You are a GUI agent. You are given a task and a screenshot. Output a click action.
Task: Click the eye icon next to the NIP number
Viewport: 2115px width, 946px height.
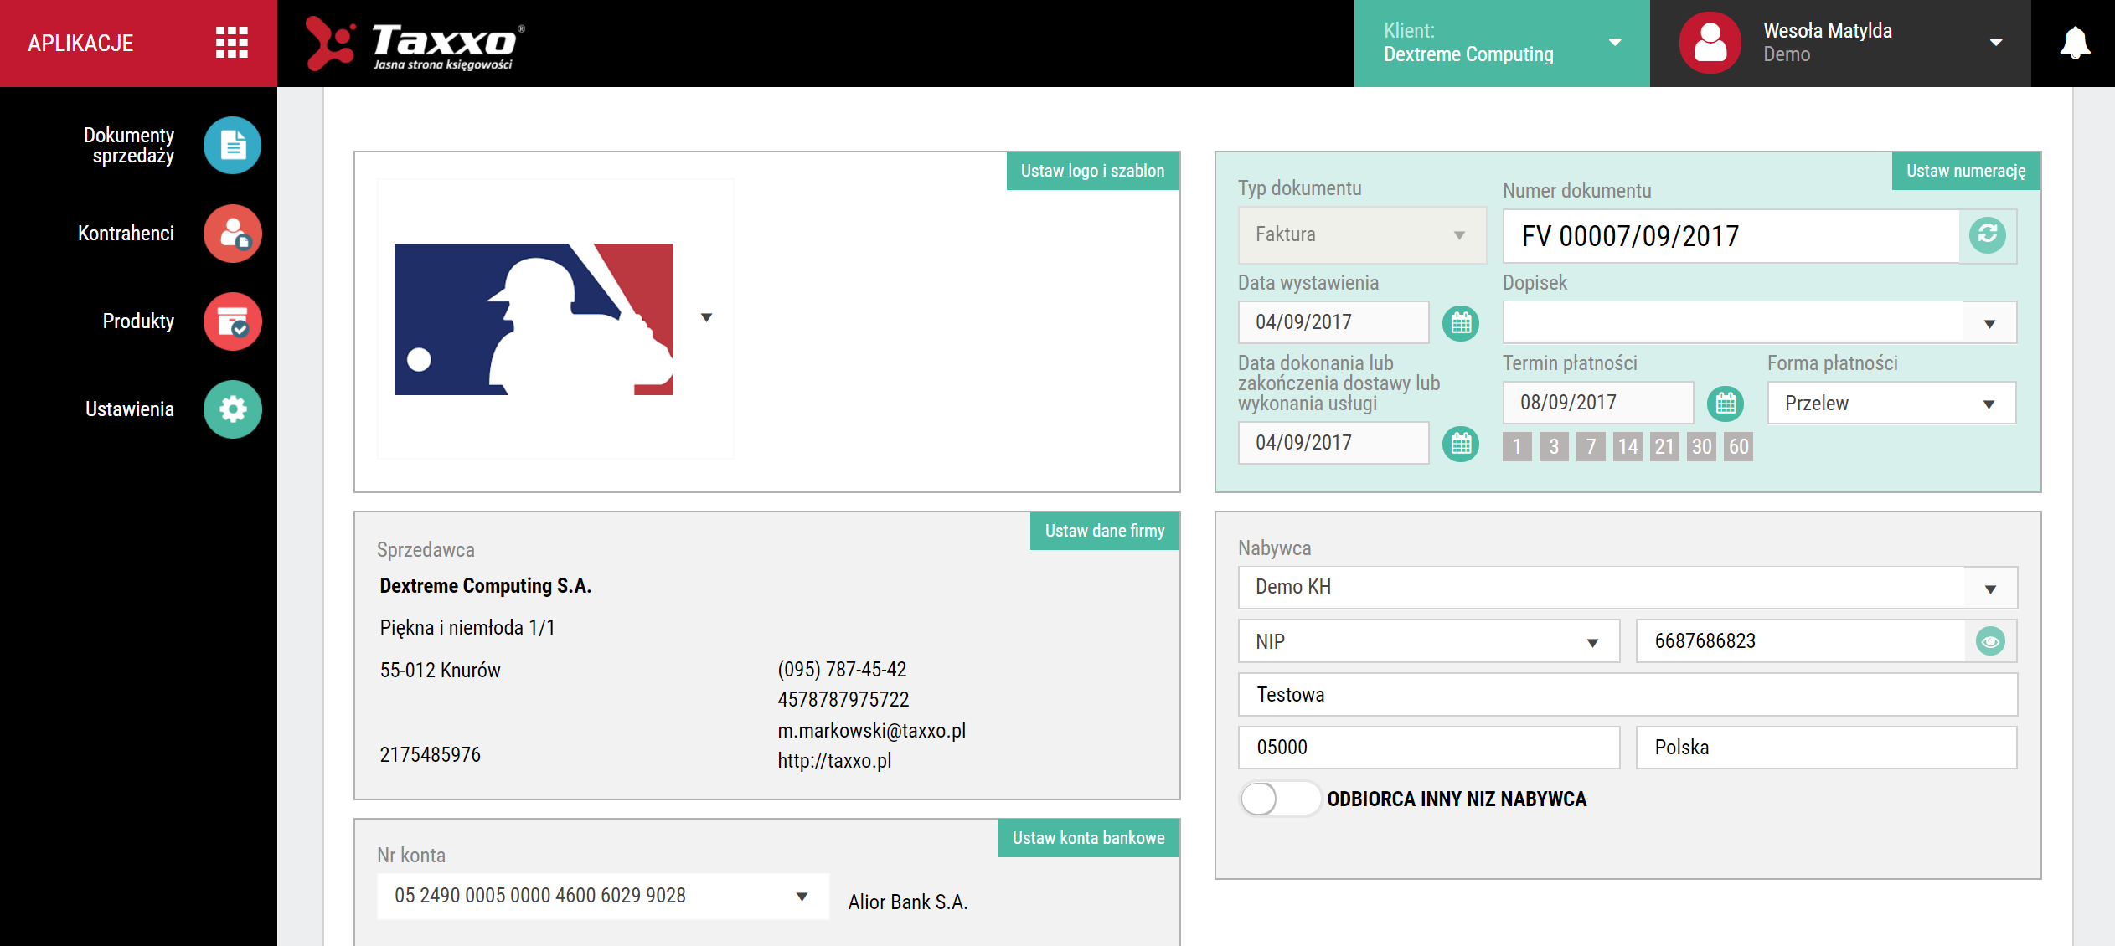click(x=1990, y=641)
